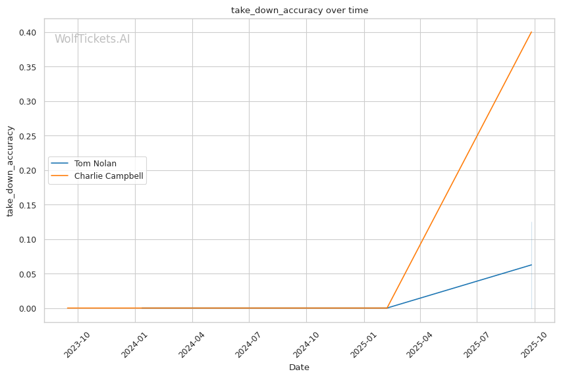Click where the blue and orange lines diverge

(x=387, y=308)
